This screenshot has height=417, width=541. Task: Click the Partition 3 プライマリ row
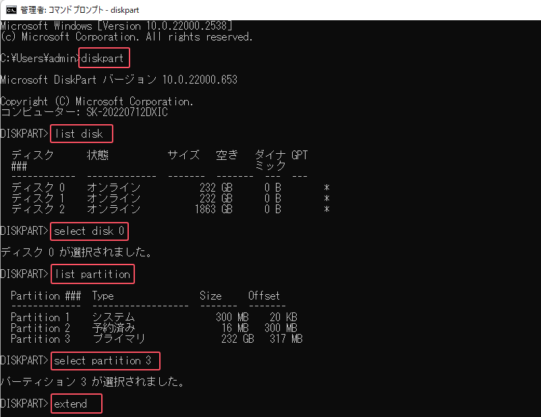point(155,339)
